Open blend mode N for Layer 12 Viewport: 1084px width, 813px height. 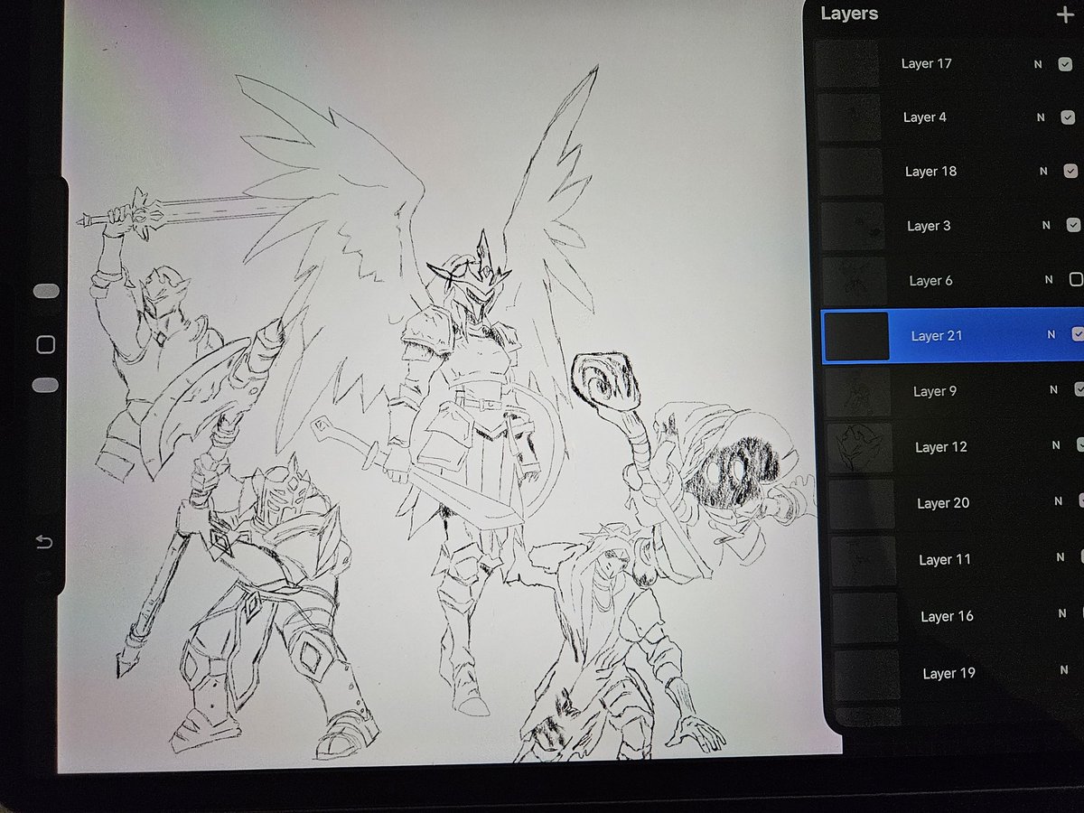pyautogui.click(x=1056, y=445)
